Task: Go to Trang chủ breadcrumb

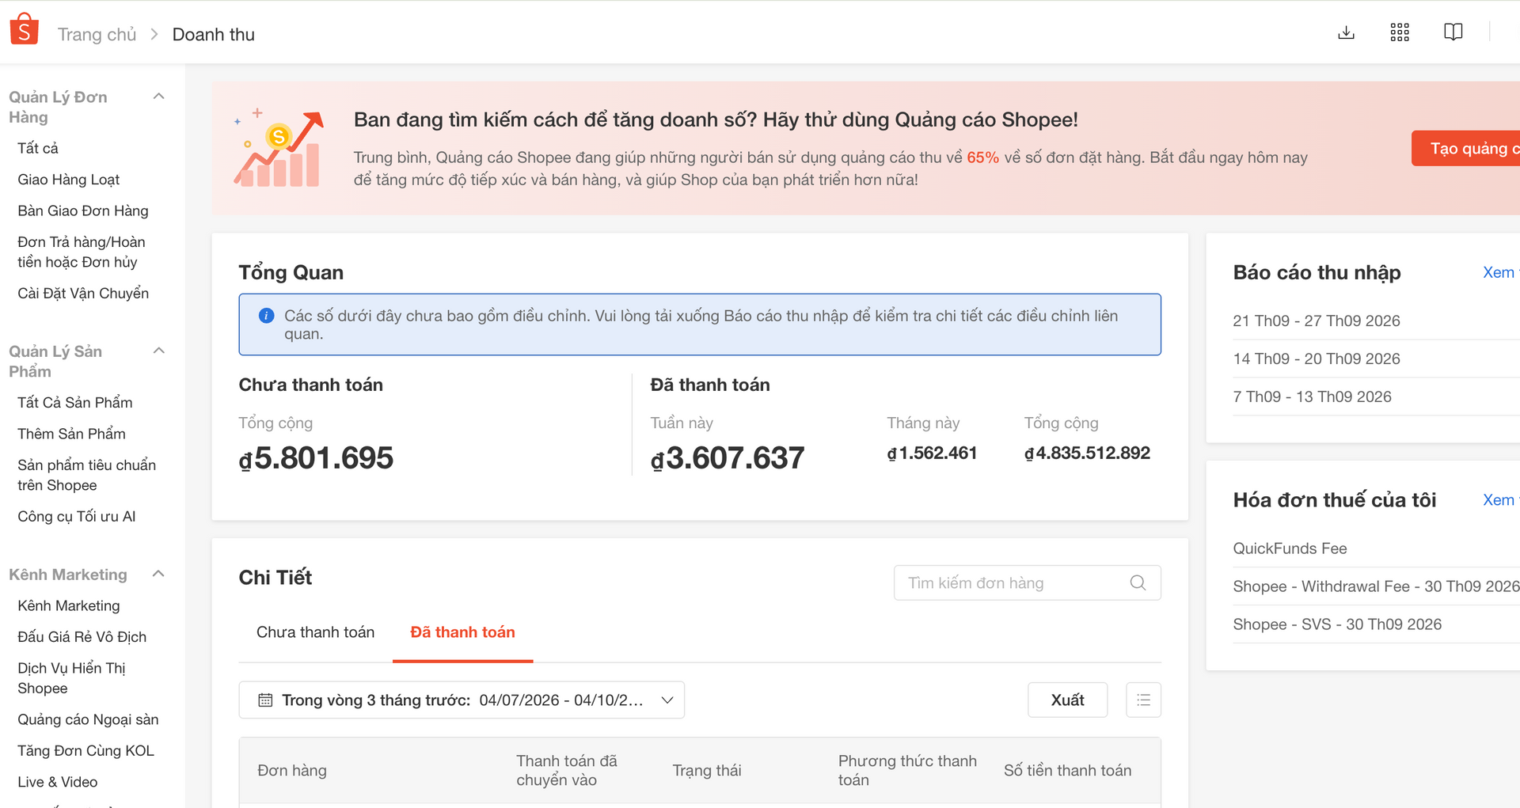Action: (x=97, y=34)
